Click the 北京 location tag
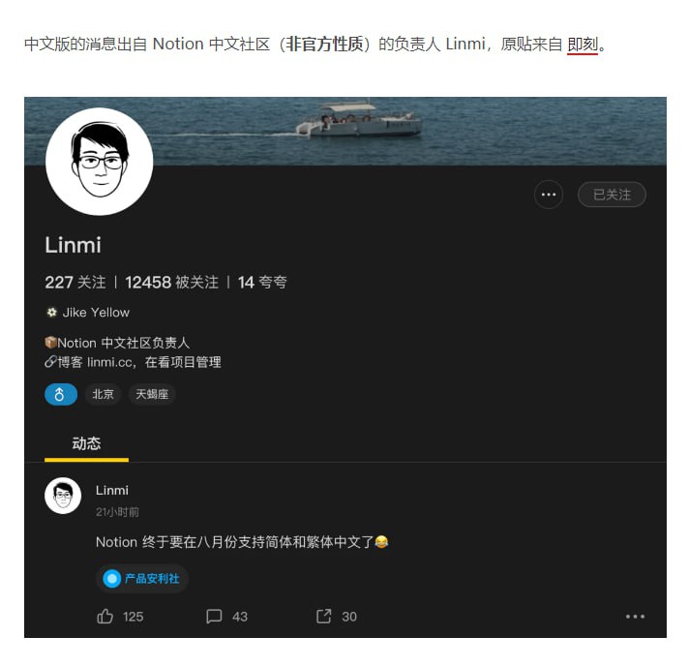This screenshot has width=688, height=667. pos(103,394)
